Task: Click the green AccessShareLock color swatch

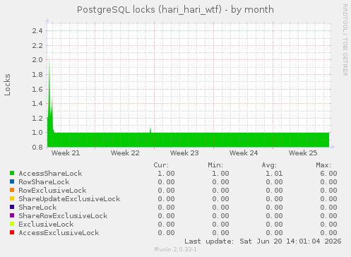Action: (12, 173)
